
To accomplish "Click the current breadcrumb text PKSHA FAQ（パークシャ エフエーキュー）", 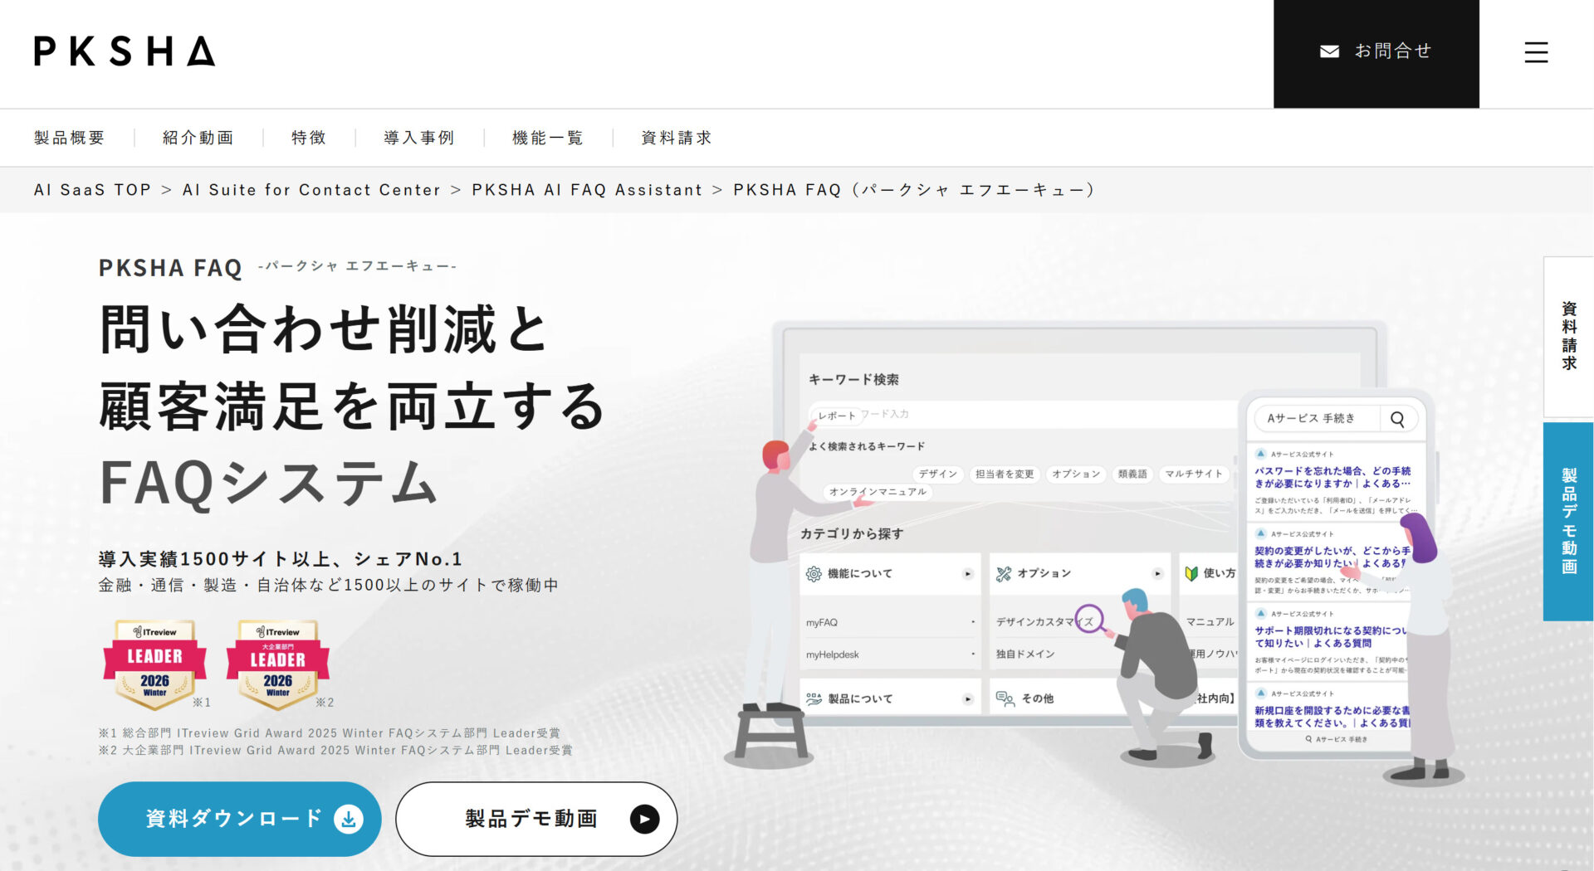I will coord(914,190).
